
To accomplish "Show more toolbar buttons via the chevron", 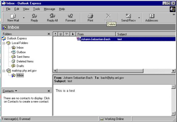I will click(x=174, y=14).
